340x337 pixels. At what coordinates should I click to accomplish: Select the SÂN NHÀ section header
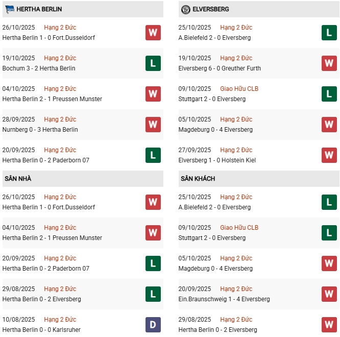pos(18,179)
